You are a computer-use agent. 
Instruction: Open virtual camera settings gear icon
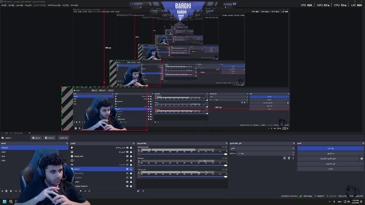click(362, 159)
